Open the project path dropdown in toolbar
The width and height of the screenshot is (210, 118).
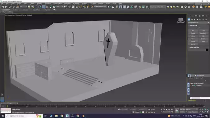(x=157, y=7)
